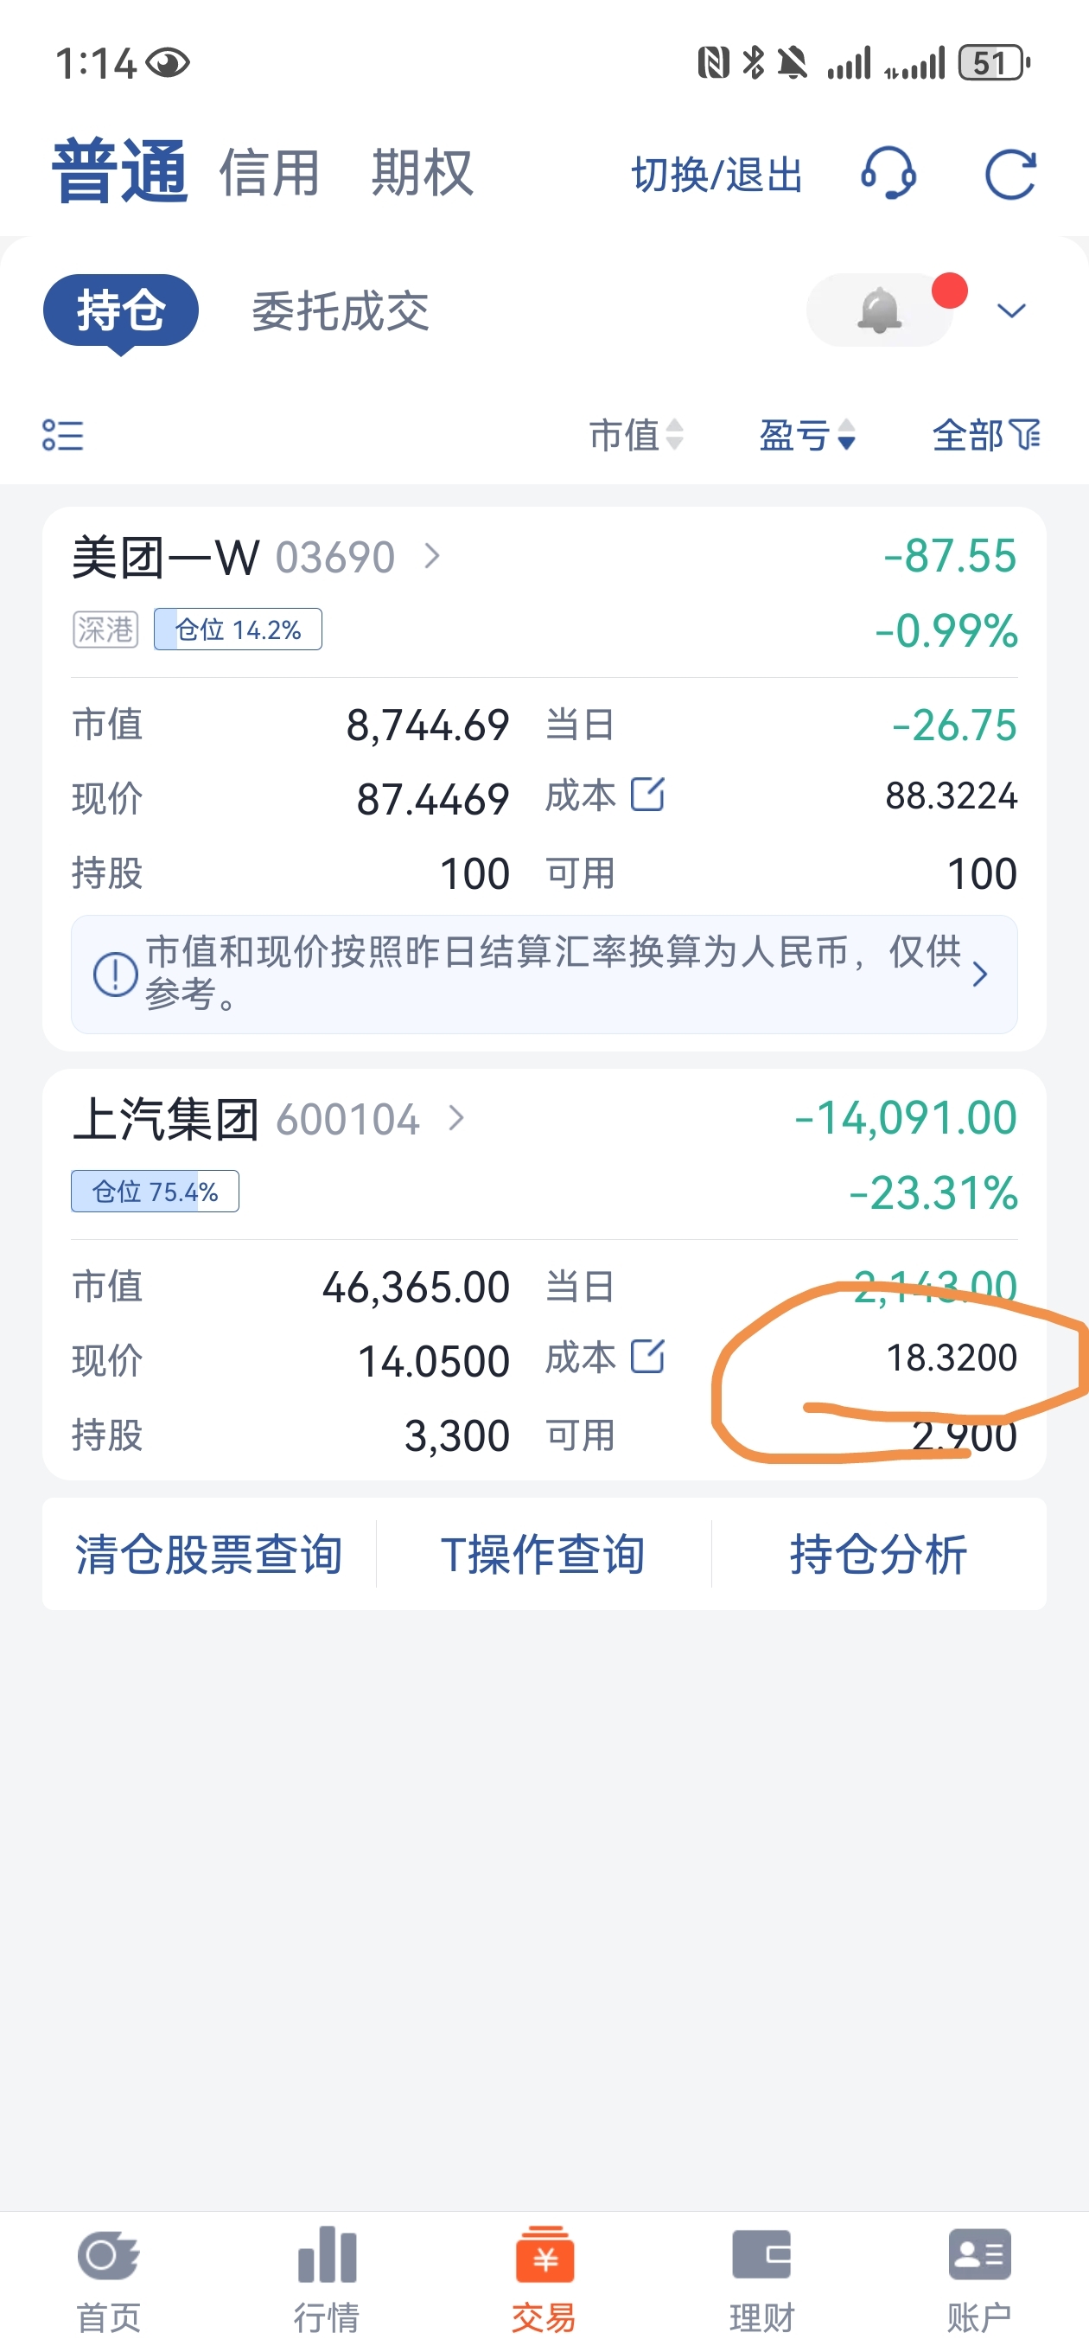Tap 美团-W loss percentage -0.99%

click(946, 631)
